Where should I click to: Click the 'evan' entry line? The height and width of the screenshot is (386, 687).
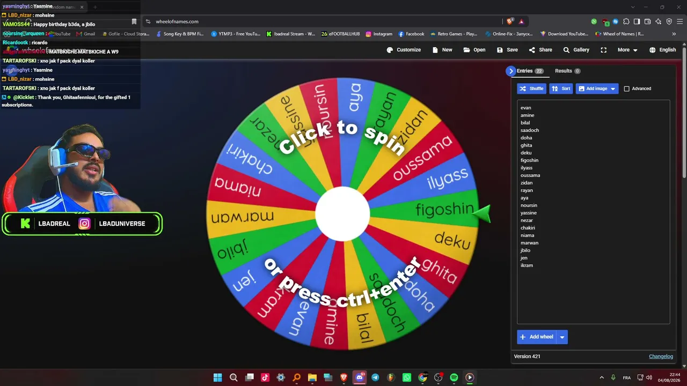pyautogui.click(x=526, y=108)
